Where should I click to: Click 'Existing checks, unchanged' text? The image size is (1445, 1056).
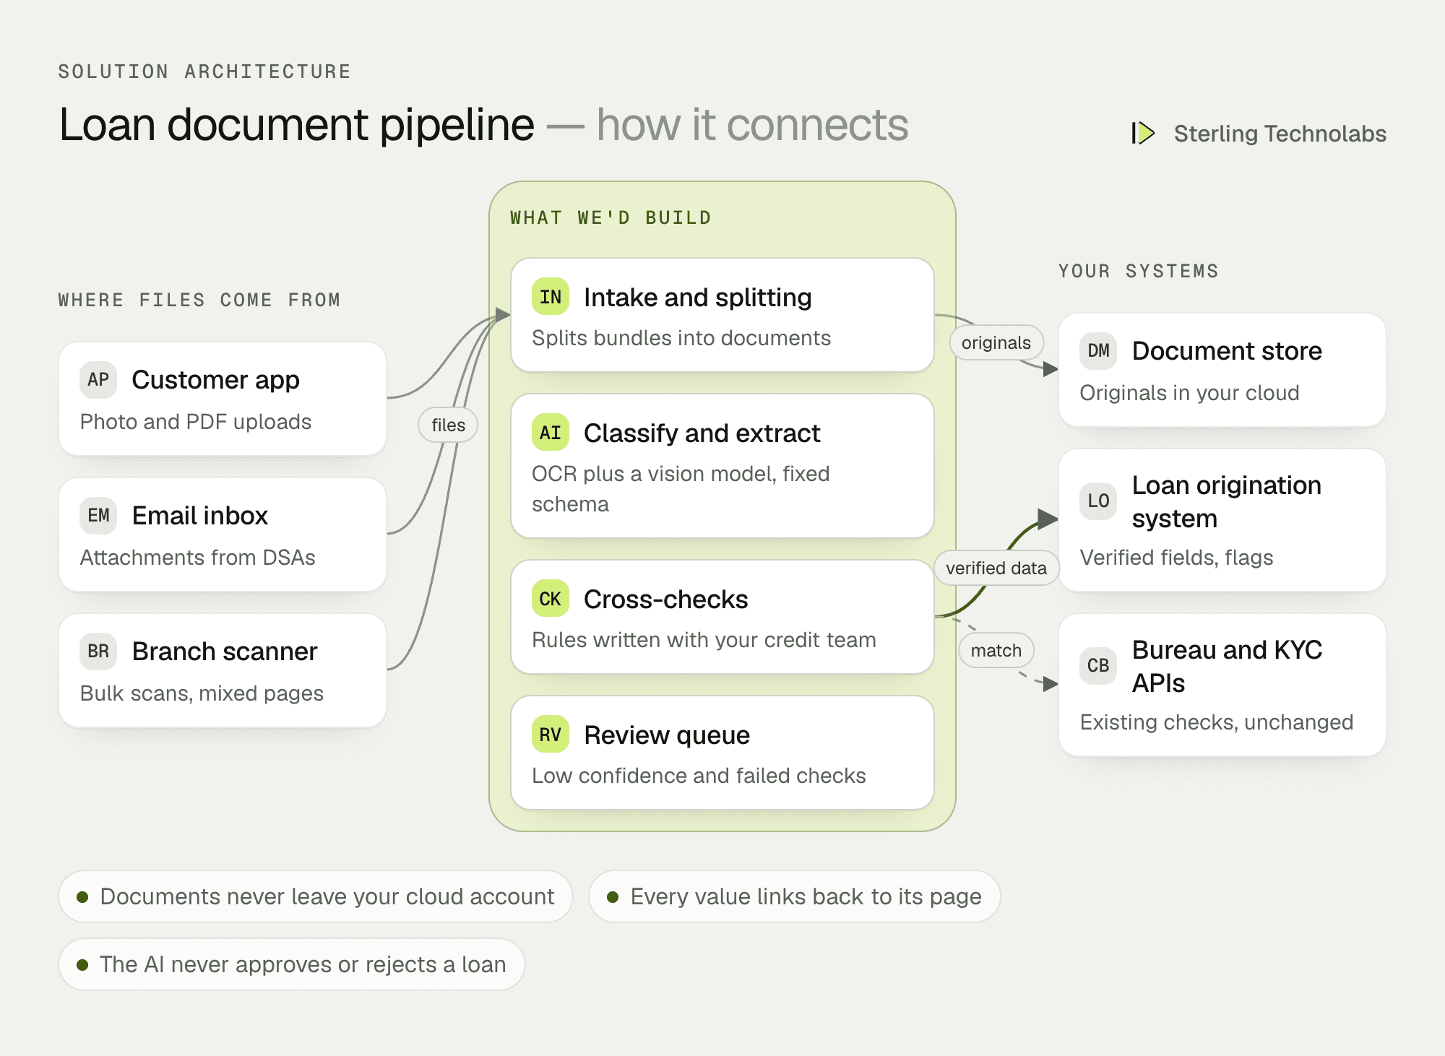(1217, 722)
